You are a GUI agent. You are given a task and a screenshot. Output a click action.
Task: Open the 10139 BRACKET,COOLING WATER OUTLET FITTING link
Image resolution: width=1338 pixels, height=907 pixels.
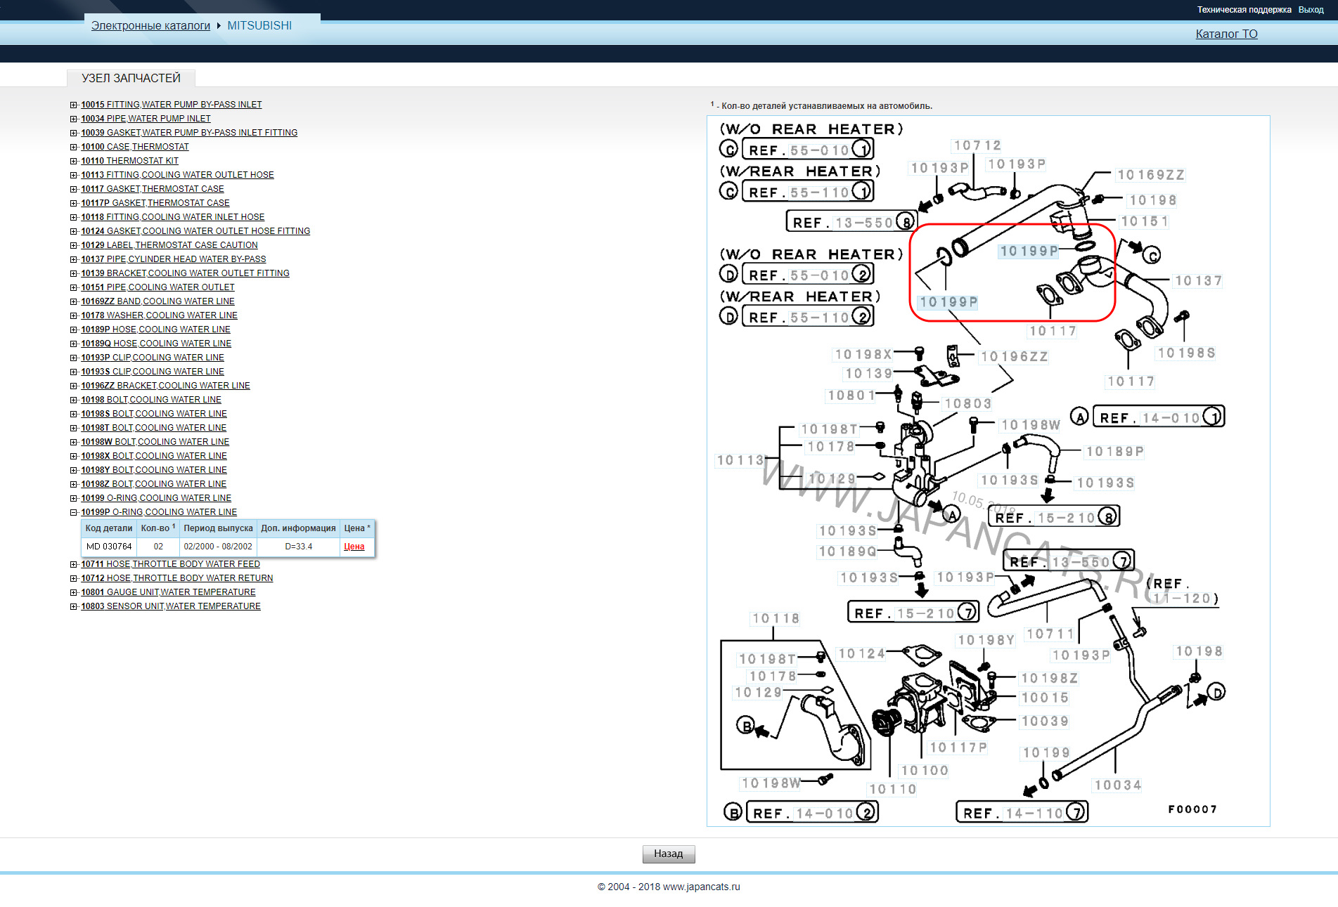pos(185,273)
